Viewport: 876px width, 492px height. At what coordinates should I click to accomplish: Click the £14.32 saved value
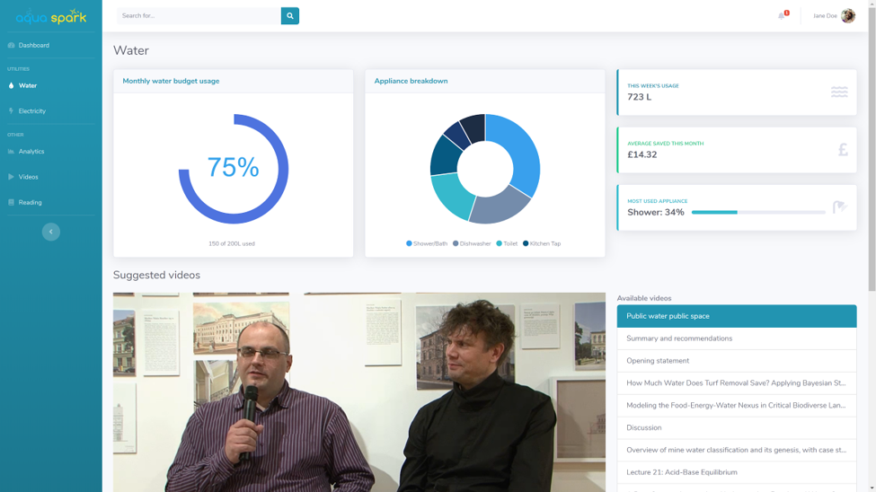tap(642, 154)
